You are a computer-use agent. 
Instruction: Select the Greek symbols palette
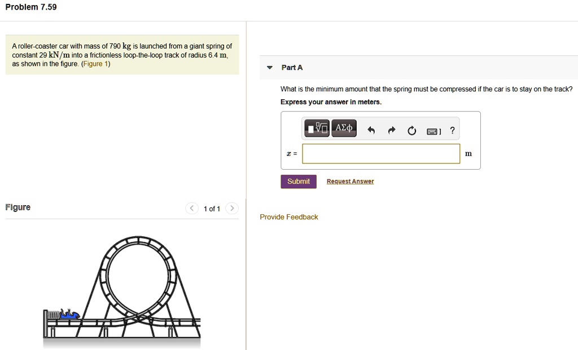click(x=343, y=128)
